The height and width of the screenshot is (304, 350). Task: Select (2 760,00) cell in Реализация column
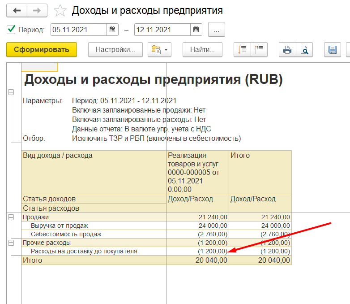point(197,234)
